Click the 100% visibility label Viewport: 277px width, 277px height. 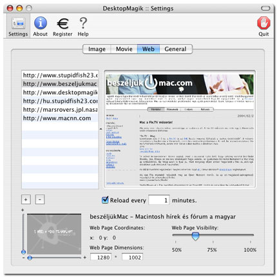coord(250,250)
